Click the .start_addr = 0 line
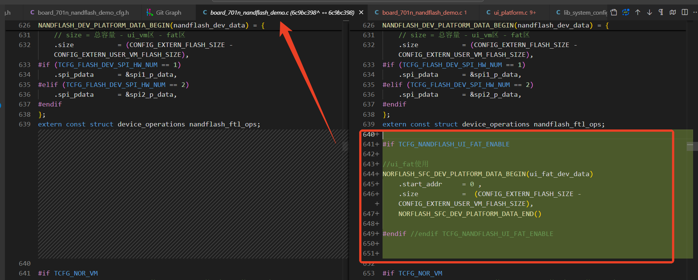This screenshot has width=698, height=280. coord(440,184)
